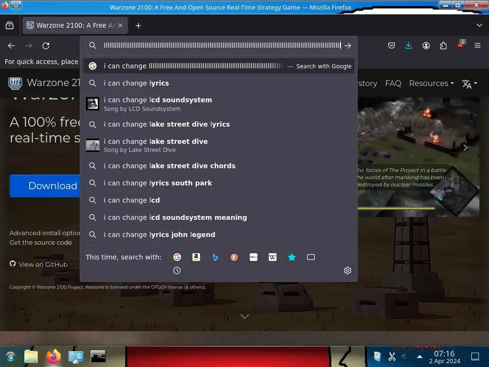Choose suggestion 'i can change lyrics'
This screenshot has height=367, width=489.
(x=219, y=83)
